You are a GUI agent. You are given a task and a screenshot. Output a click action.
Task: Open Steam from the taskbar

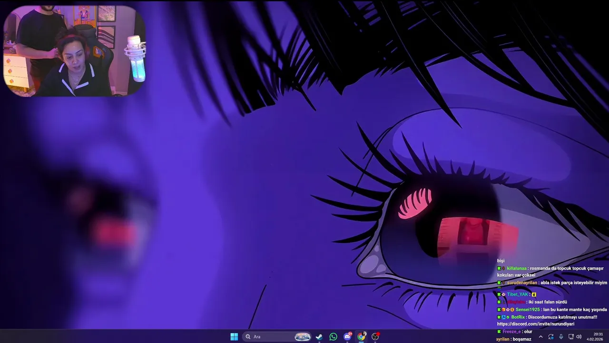[319, 336]
